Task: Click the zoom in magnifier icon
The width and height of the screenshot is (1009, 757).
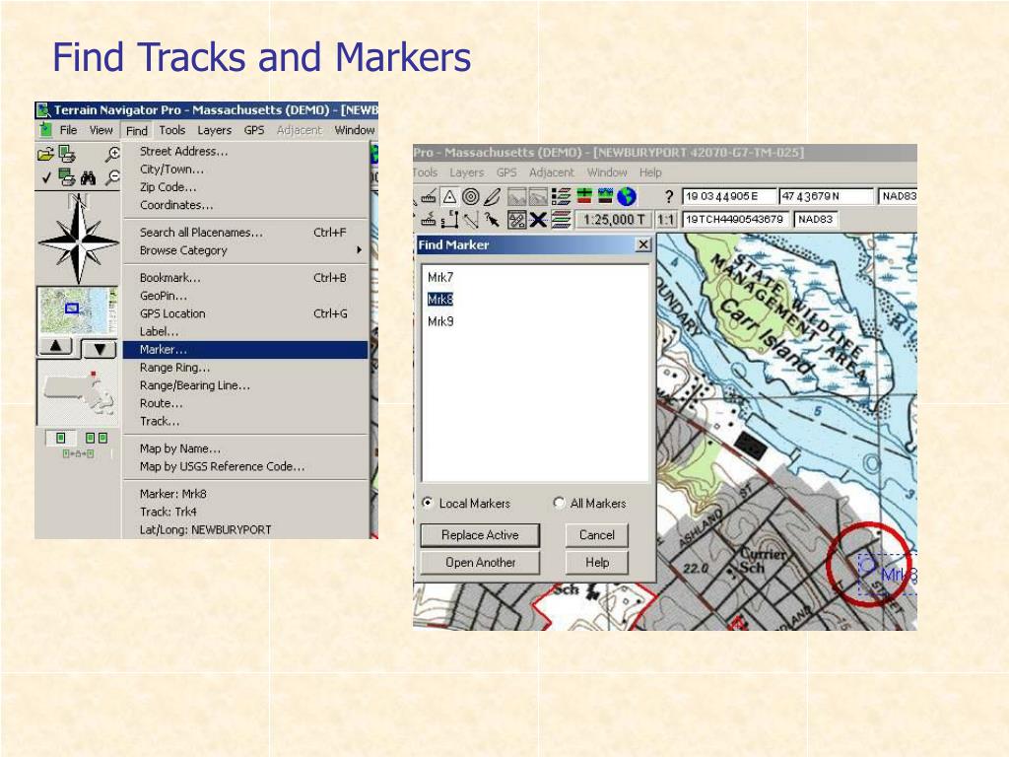Action: 112,154
